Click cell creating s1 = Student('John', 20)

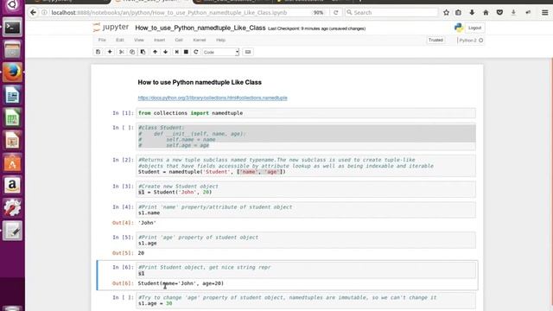(306, 189)
